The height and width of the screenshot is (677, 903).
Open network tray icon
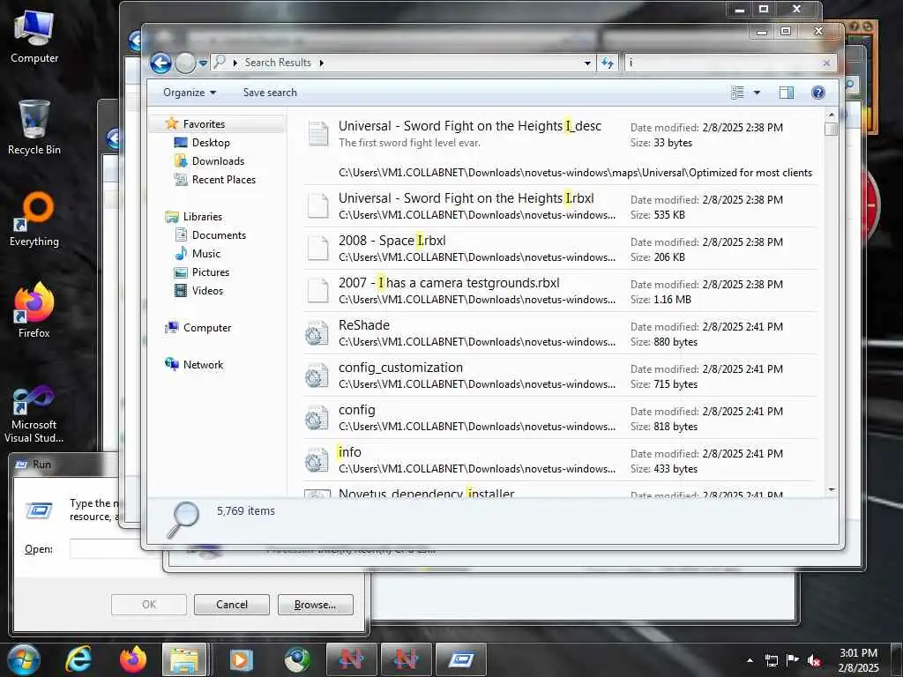771,660
